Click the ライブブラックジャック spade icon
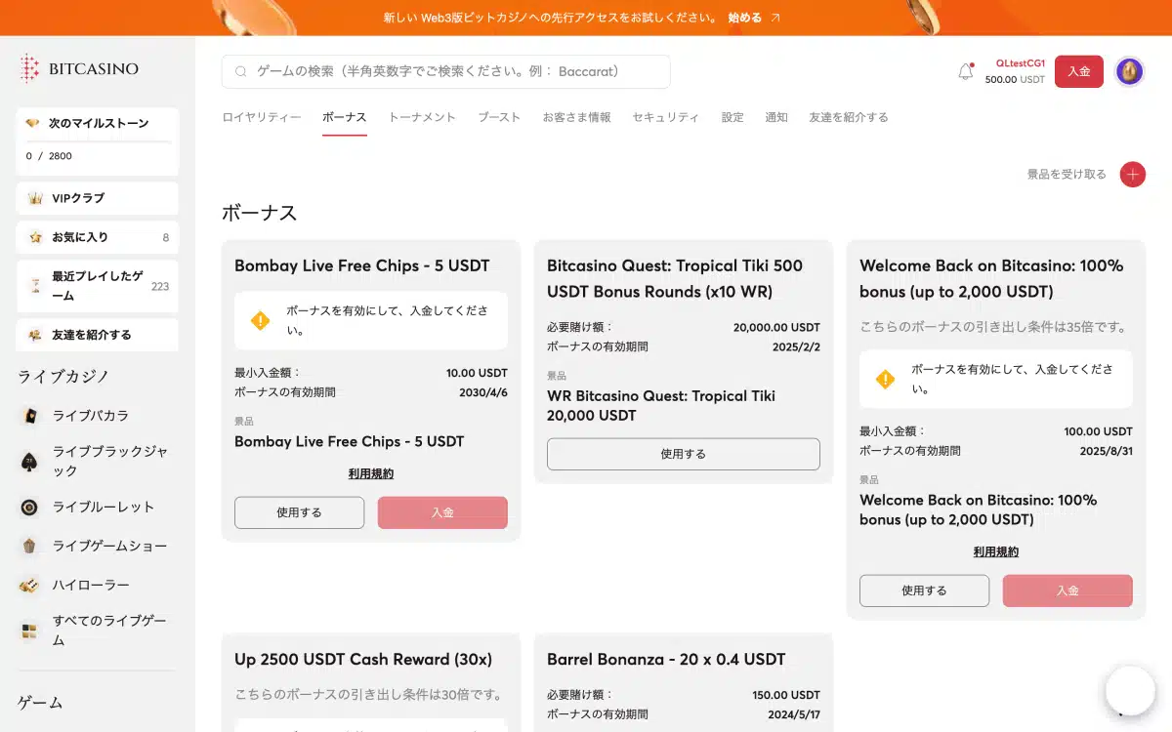Viewport: 1172px width, 732px height. pyautogui.click(x=30, y=461)
